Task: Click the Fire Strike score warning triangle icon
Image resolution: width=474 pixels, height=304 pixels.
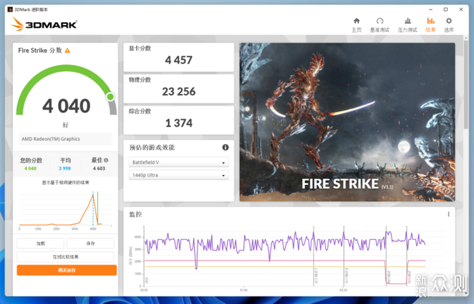Action: [x=68, y=51]
